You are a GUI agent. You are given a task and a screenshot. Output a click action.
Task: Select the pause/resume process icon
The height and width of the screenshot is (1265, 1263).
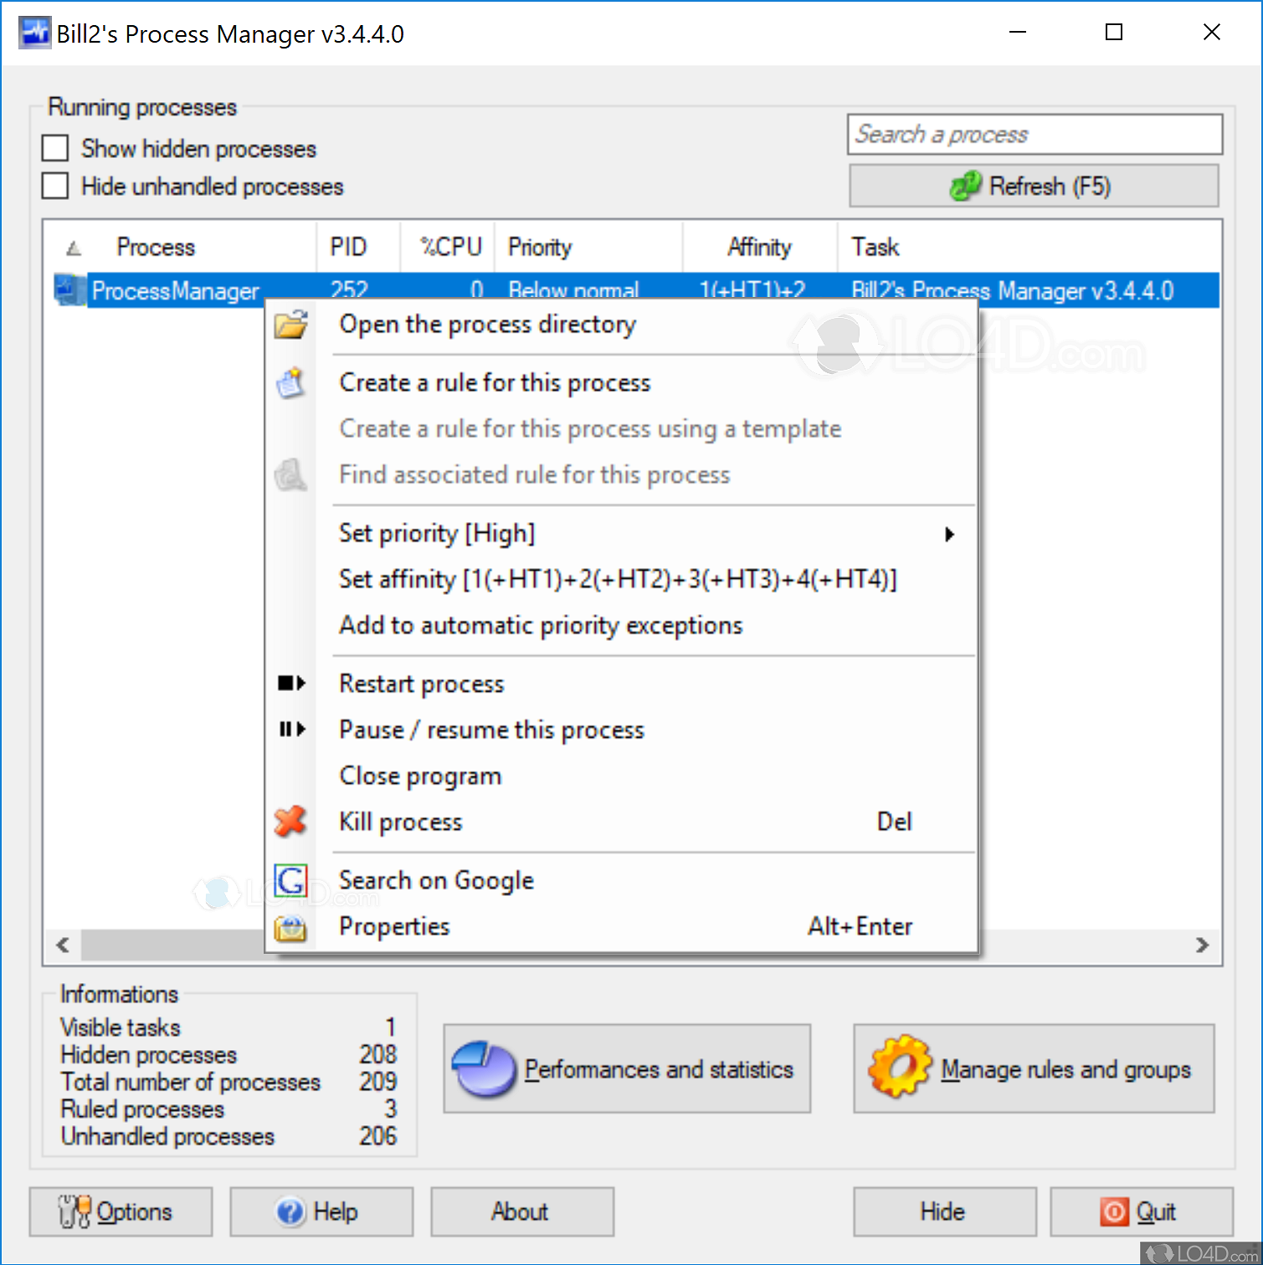(290, 729)
